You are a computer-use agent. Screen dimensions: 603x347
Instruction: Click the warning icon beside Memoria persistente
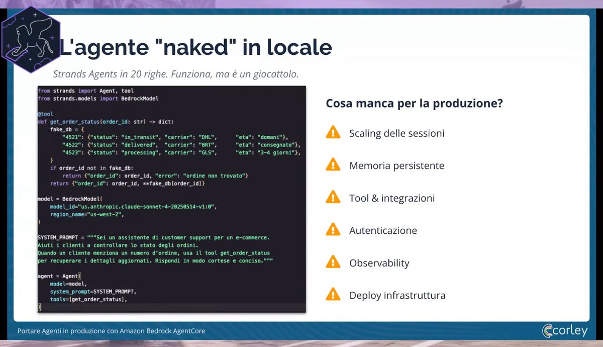point(333,165)
